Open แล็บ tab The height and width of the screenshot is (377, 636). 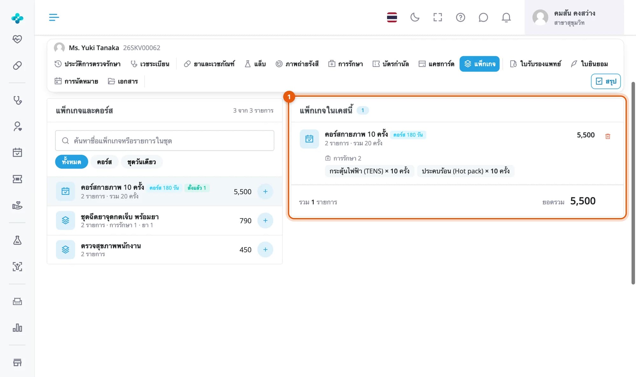tap(255, 64)
